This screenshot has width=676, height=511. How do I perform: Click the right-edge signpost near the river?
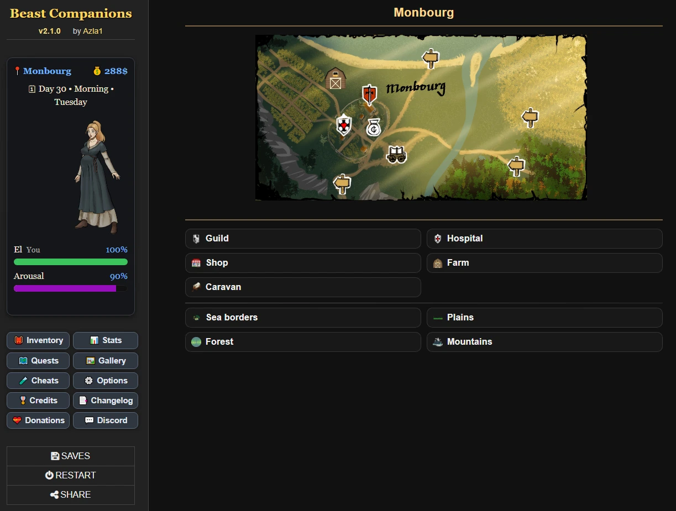pos(530,117)
